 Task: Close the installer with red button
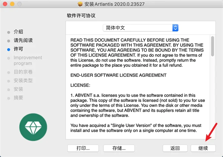pos(5,4)
